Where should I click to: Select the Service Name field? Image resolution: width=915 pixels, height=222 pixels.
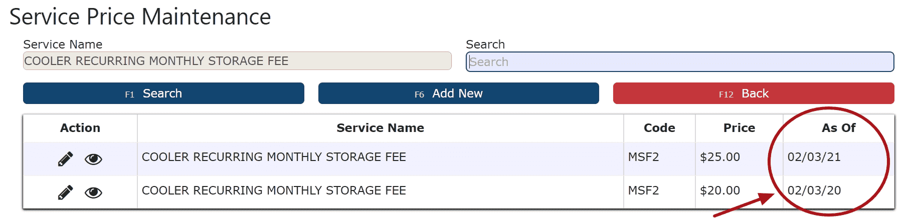(237, 61)
